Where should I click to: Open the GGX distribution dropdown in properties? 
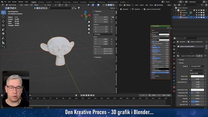coord(196,71)
